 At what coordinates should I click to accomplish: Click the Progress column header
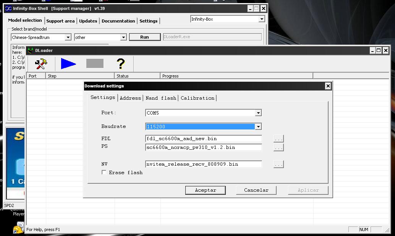pyautogui.click(x=236, y=76)
